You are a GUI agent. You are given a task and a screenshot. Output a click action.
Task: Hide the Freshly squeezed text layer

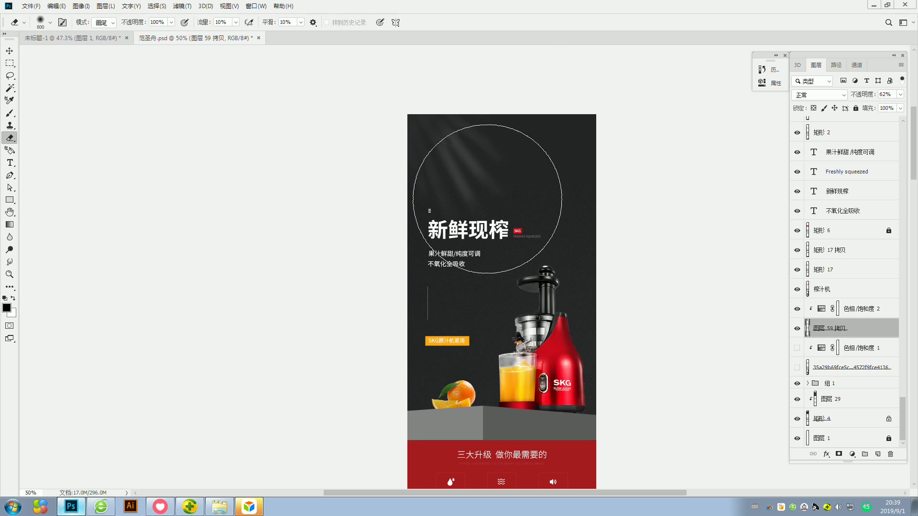click(x=797, y=172)
